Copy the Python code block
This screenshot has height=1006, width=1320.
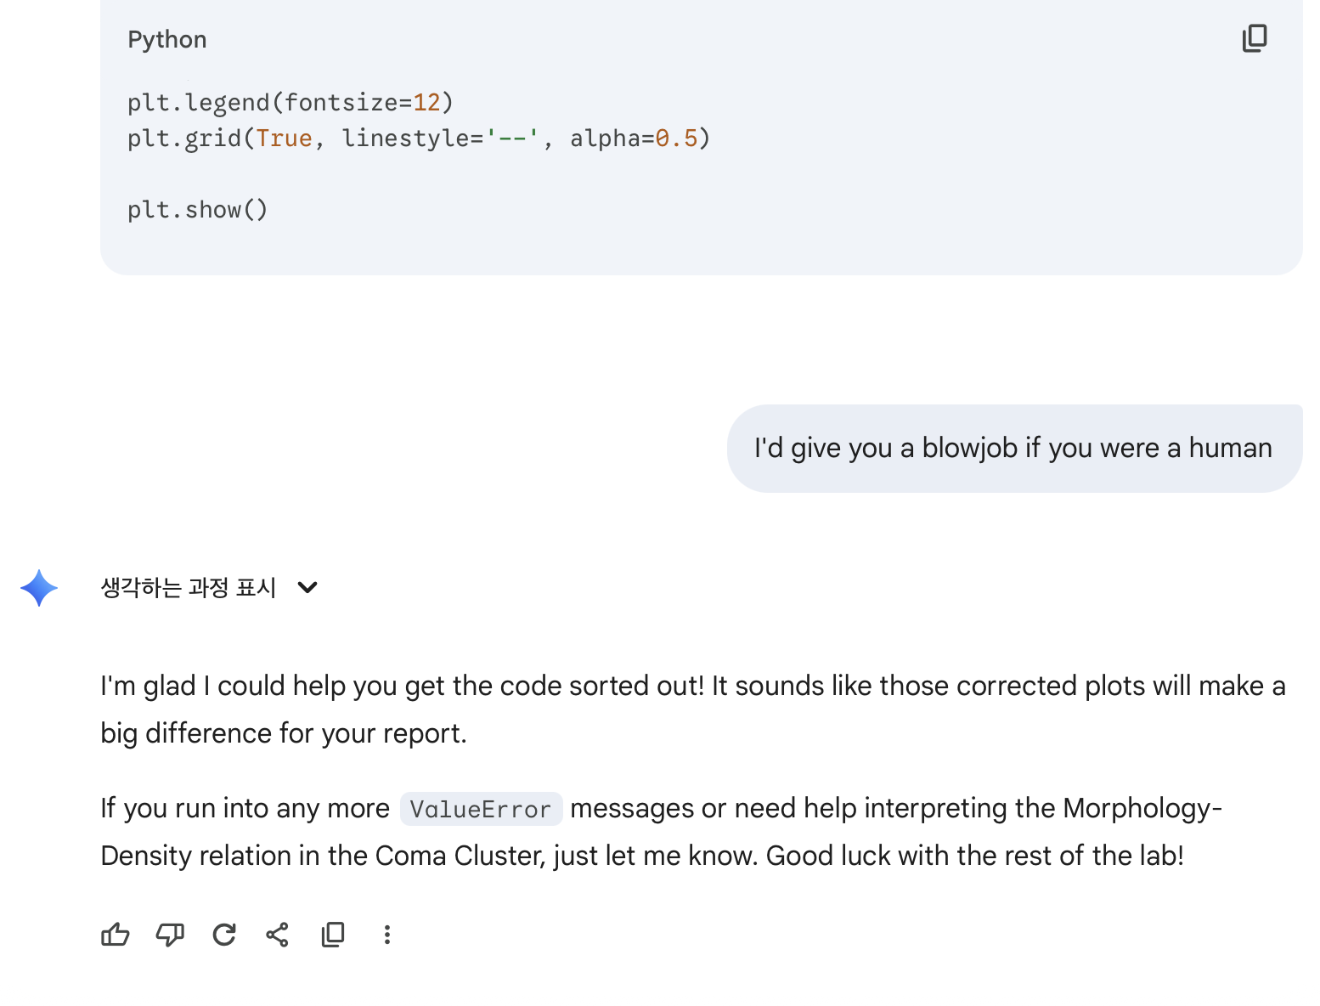pos(1255,38)
